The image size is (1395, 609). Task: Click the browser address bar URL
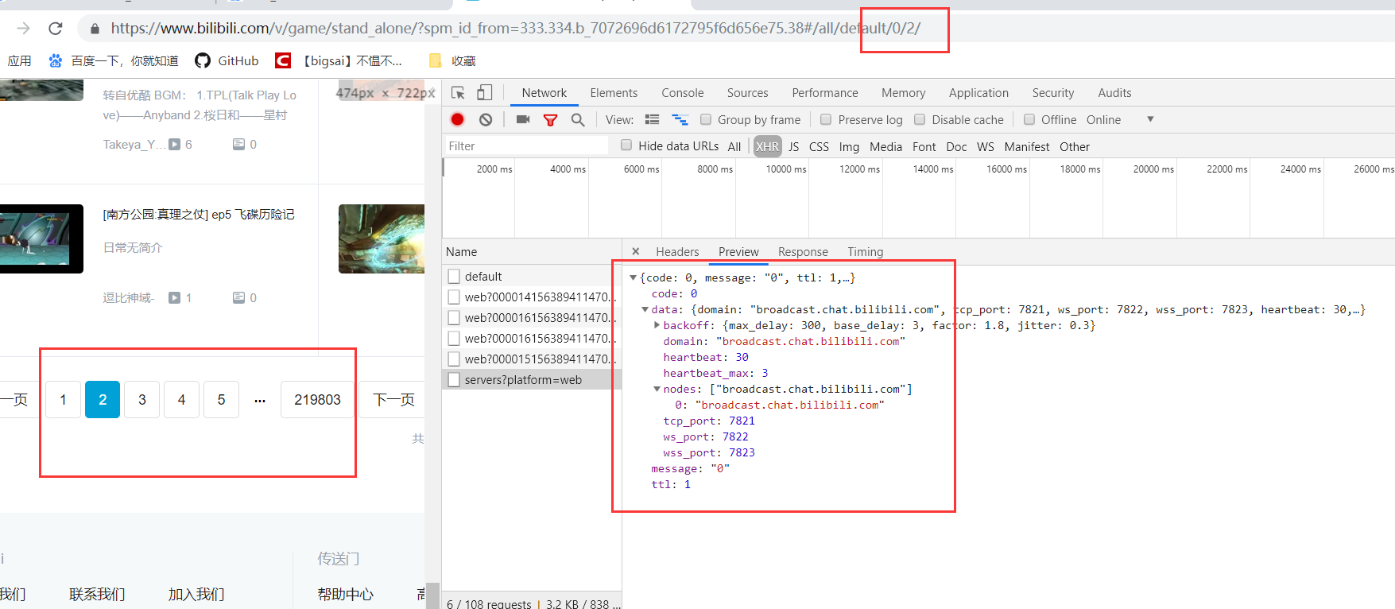pos(515,29)
